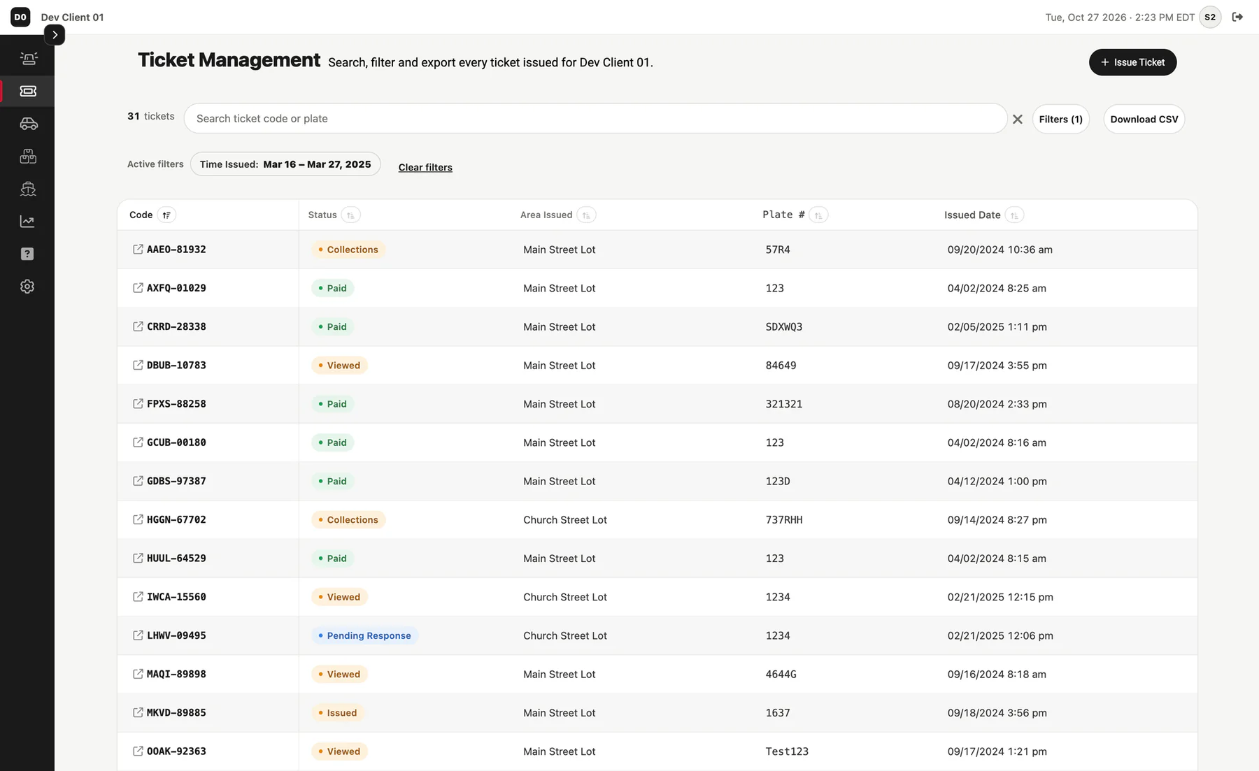
Task: Open ticket code DBUB-10783
Action: tap(176, 365)
